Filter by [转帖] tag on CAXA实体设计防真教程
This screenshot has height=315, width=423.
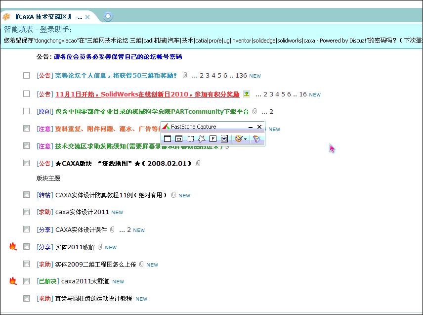pyautogui.click(x=45, y=195)
